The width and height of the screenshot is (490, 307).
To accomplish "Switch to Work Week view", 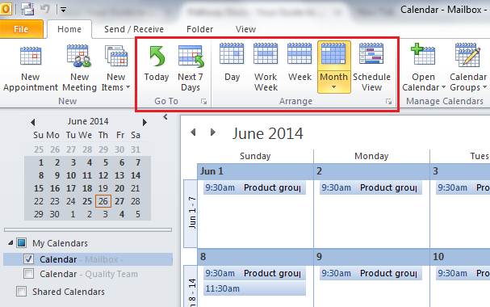I will point(266,68).
